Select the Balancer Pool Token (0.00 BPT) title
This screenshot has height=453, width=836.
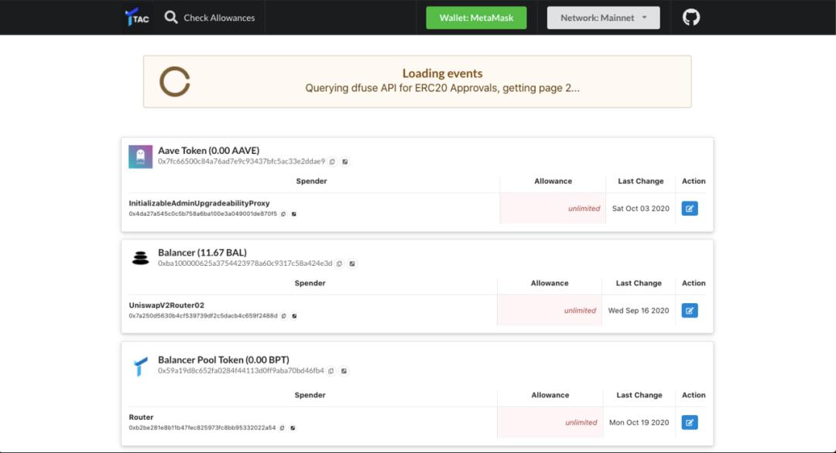click(x=224, y=359)
